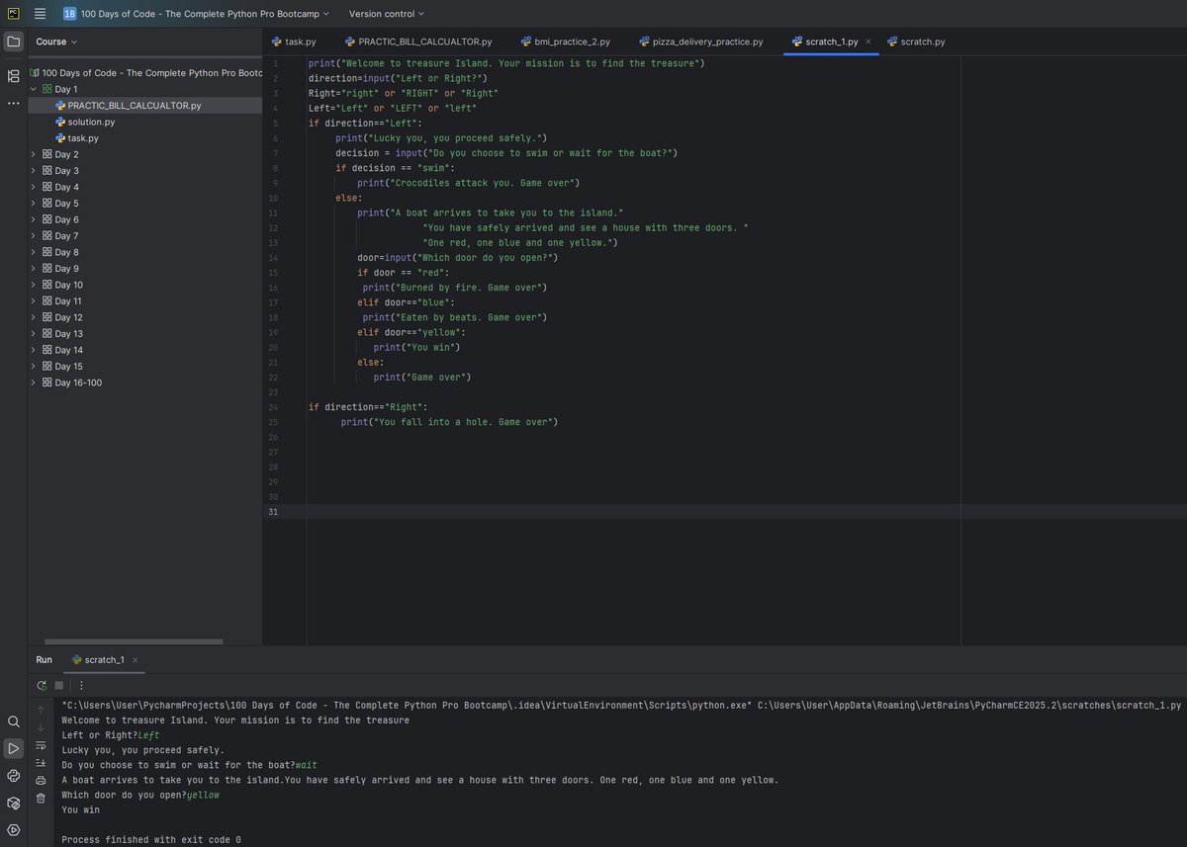Open the Project tool window folder icon
Viewport: 1187px width, 847px height.
click(x=14, y=42)
